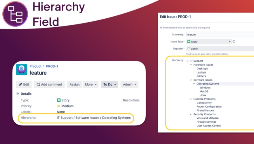Screen dimensions: 254x144
Task: Collapse the Security Concerns node
Action: click(x=191, y=114)
